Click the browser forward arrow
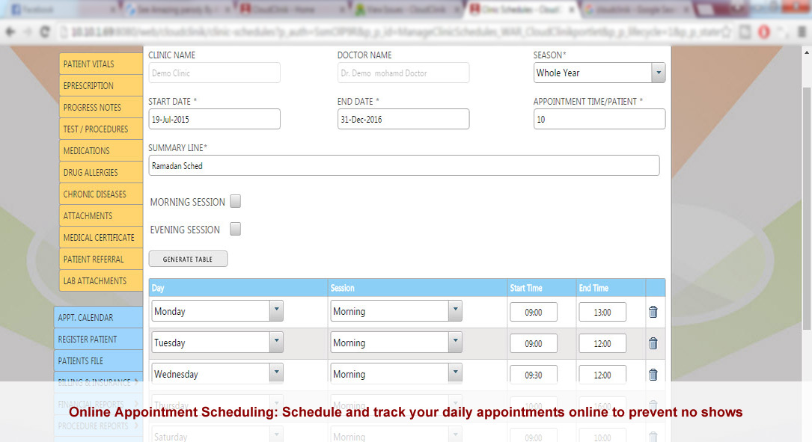 point(27,32)
